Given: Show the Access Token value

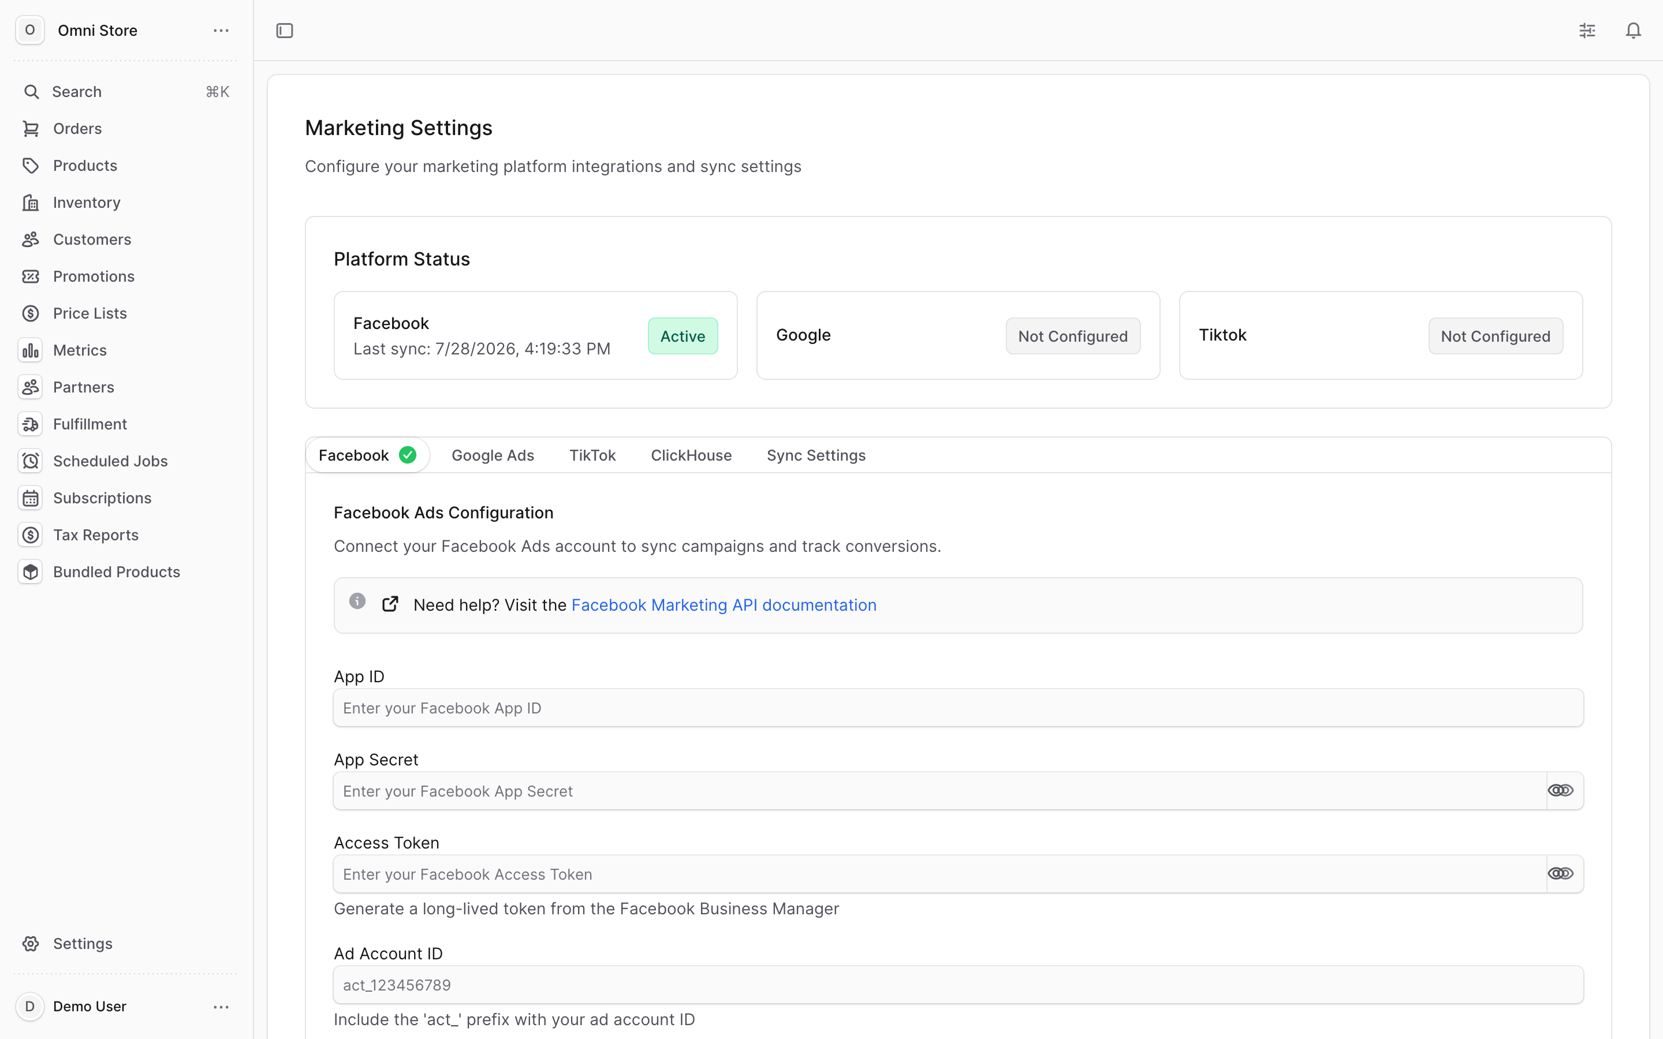Looking at the screenshot, I should click(x=1561, y=873).
